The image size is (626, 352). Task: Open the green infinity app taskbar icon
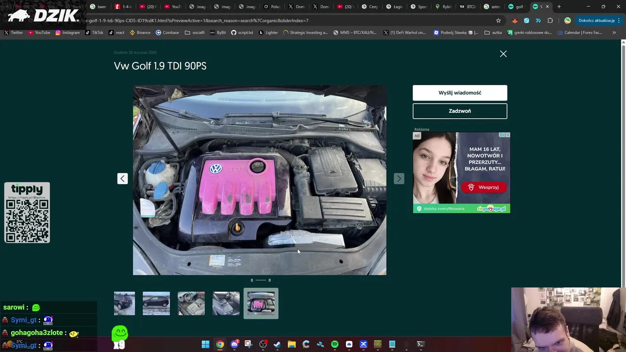378,344
